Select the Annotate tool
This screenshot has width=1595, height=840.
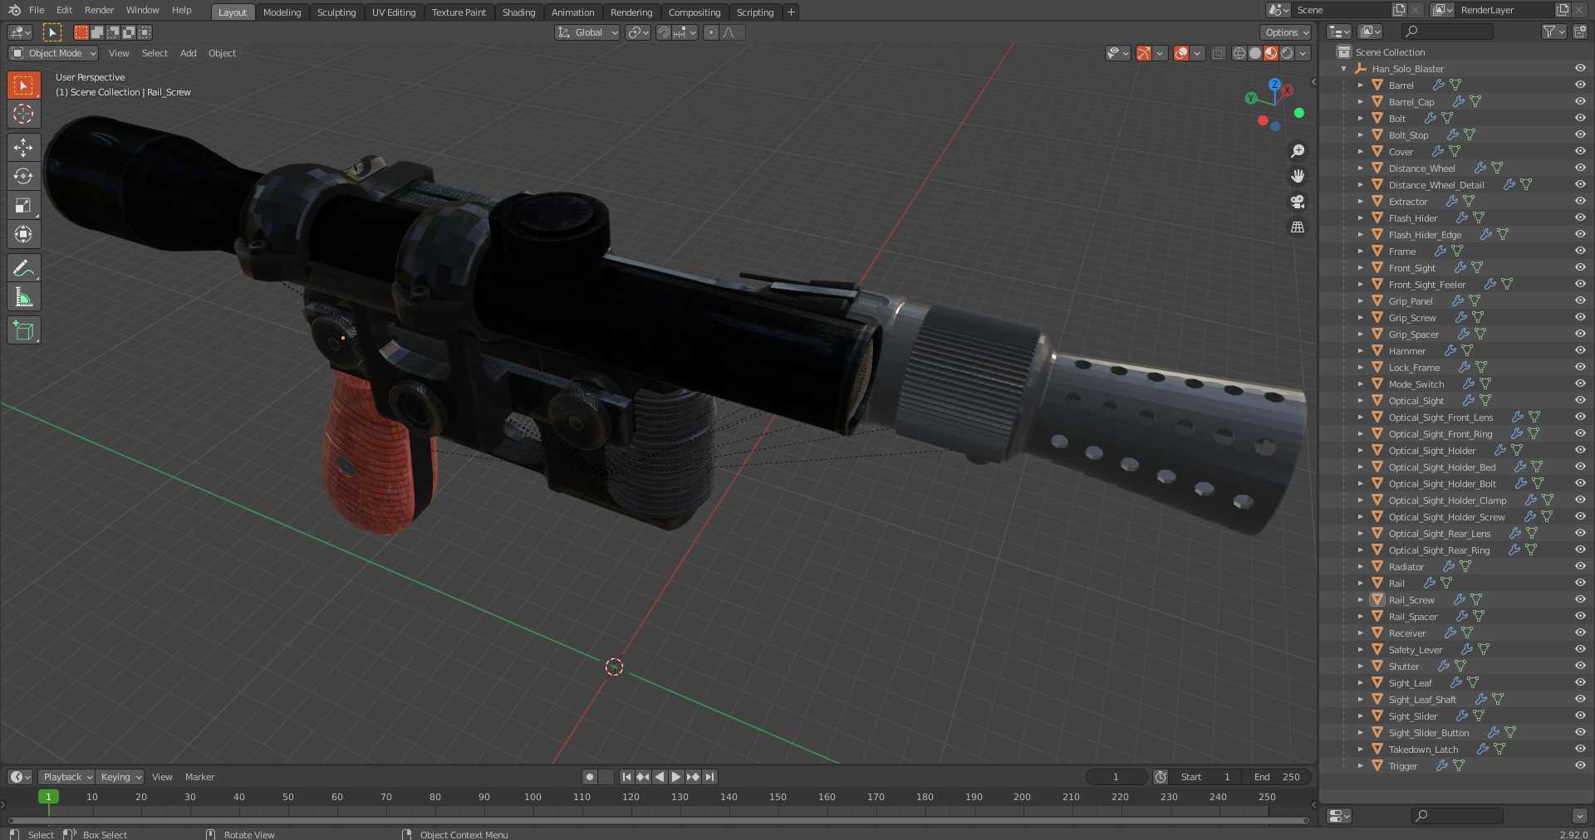pyautogui.click(x=23, y=268)
